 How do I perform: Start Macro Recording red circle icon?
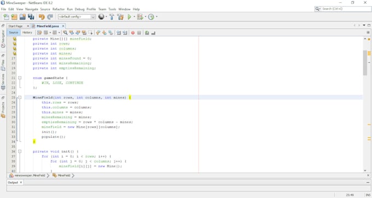133,33
